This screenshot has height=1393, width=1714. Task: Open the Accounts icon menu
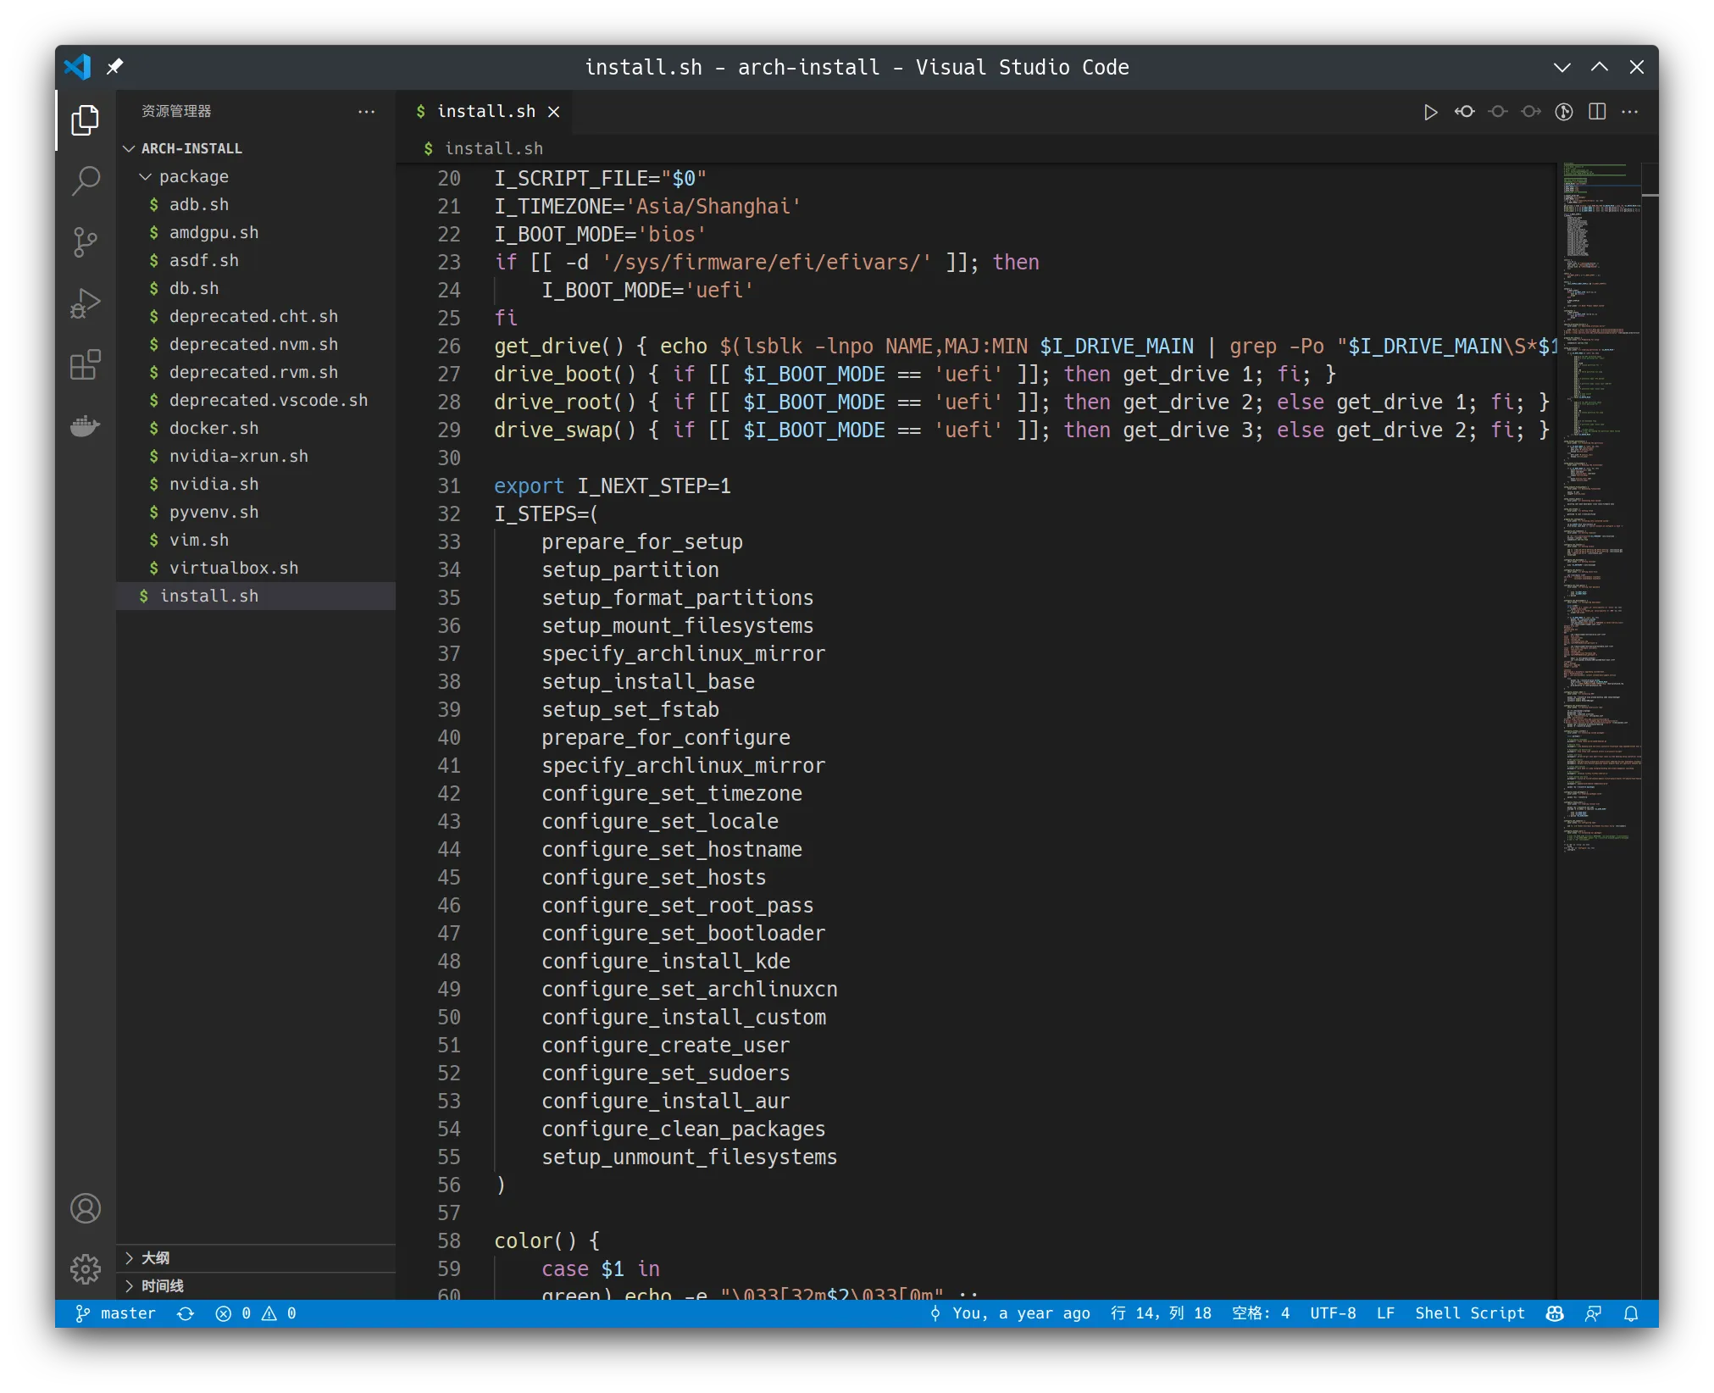point(86,1208)
